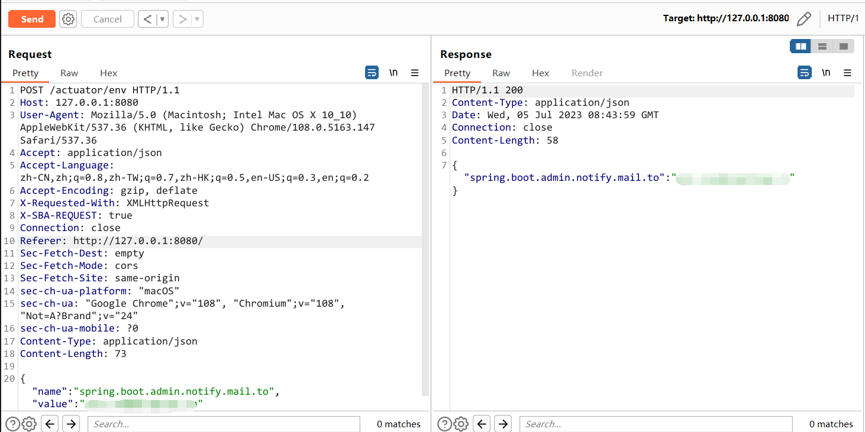The width and height of the screenshot is (865, 432).
Task: Click the Host: 127.0.0.1:8080 header
Action: pos(79,103)
